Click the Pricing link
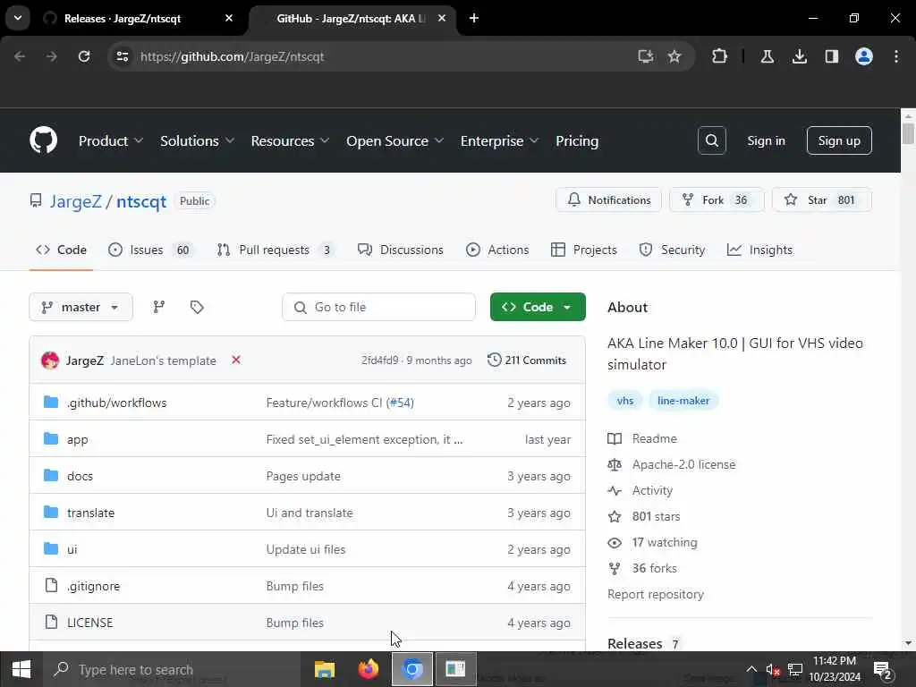Viewport: 916px width, 687px height. pyautogui.click(x=577, y=140)
